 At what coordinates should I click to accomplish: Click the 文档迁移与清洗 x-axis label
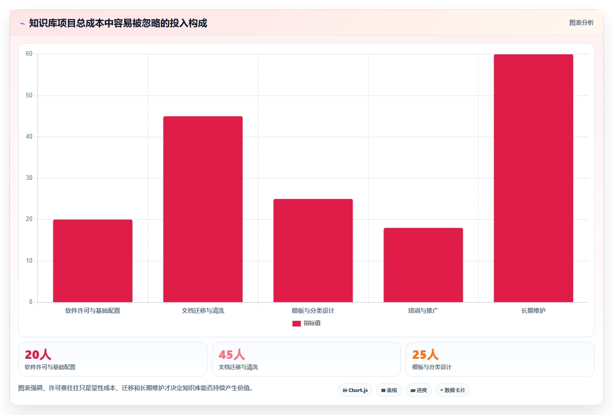pyautogui.click(x=203, y=311)
